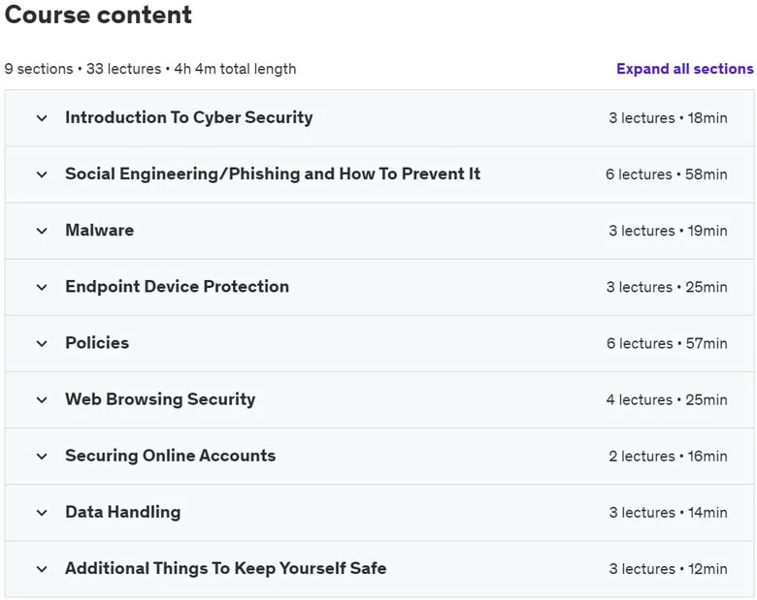The height and width of the screenshot is (600, 757).
Task: Click Social Engineering/Phishing and How To Prevent It
Action: point(273,174)
